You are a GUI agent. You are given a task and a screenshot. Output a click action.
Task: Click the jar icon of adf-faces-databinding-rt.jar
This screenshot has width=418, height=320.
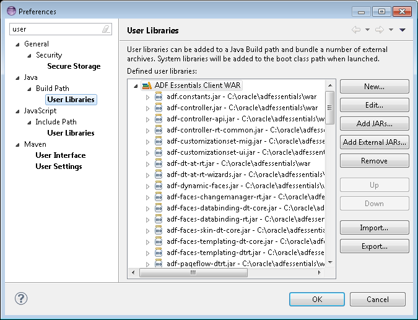(x=159, y=220)
